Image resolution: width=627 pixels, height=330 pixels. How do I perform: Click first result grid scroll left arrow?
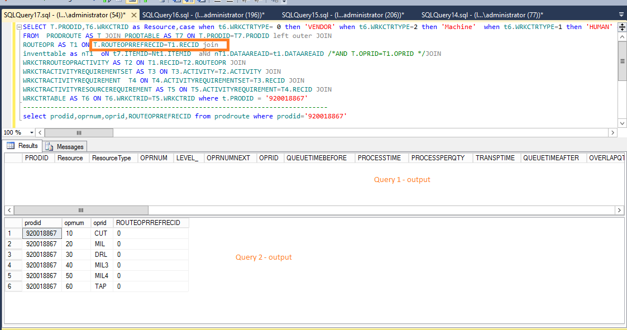tap(9, 210)
